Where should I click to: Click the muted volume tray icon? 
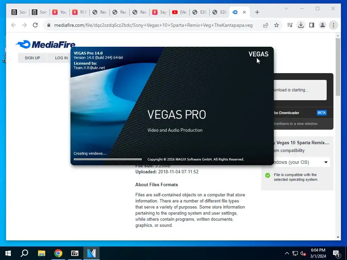[303, 253]
